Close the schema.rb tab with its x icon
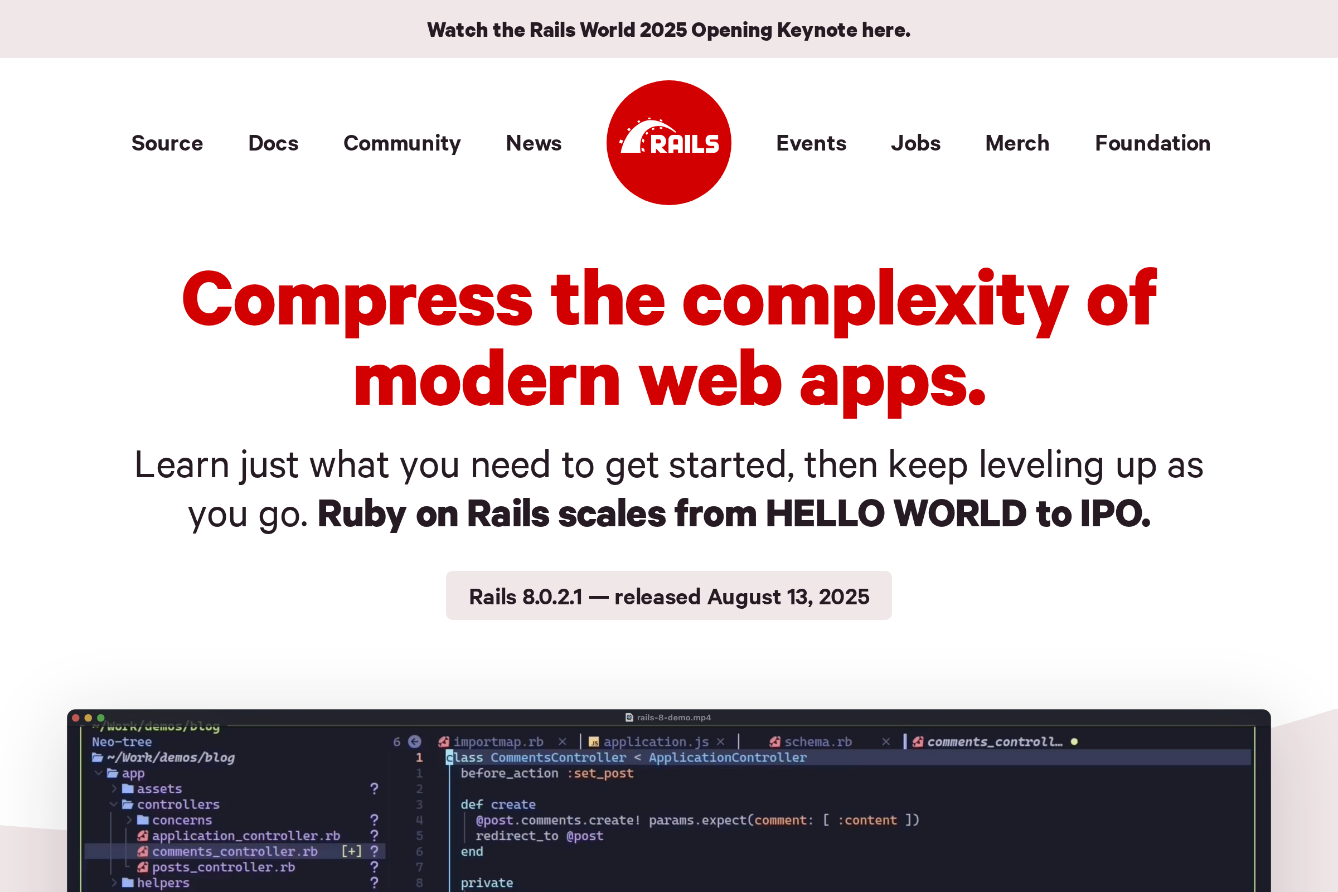Viewport: 1338px width, 892px height. [x=885, y=742]
